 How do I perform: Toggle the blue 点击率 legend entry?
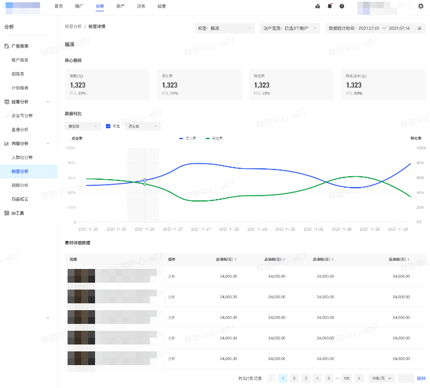tap(188, 138)
